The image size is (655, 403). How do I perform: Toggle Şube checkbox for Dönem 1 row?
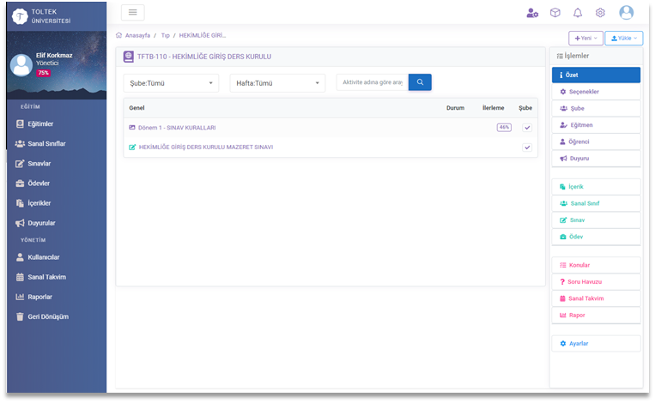(x=527, y=127)
